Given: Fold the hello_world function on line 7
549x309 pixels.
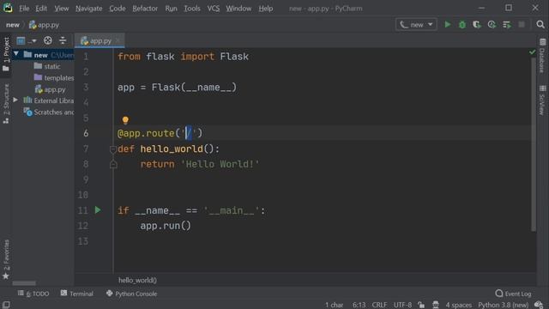Looking at the screenshot, I should 113,149.
